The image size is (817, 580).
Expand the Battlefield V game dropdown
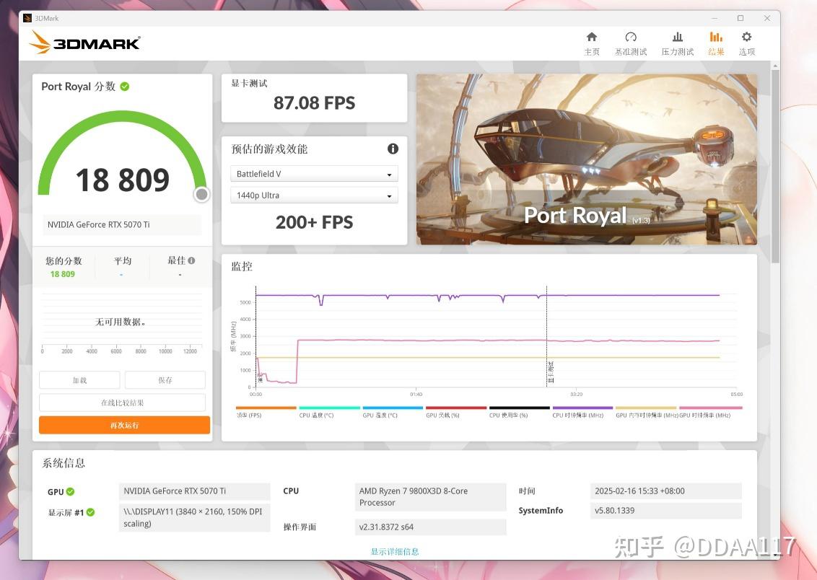[x=314, y=174]
